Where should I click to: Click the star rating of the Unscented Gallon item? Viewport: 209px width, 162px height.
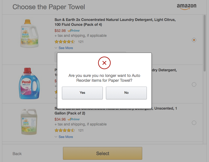coord(65,131)
